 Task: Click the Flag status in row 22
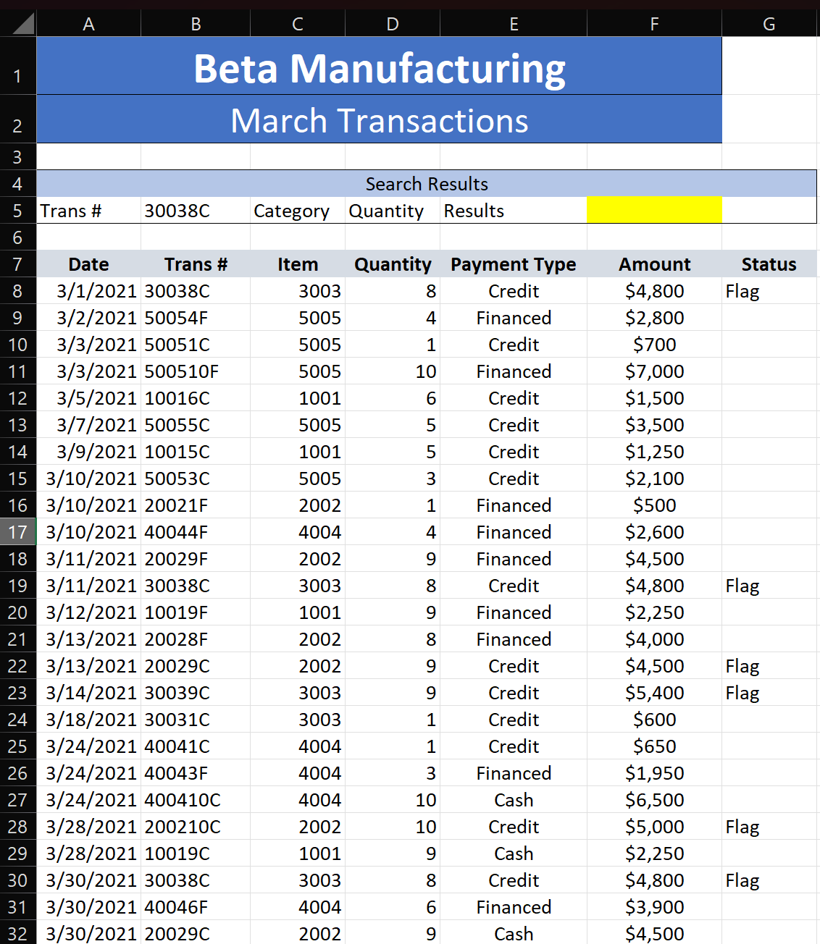point(769,666)
